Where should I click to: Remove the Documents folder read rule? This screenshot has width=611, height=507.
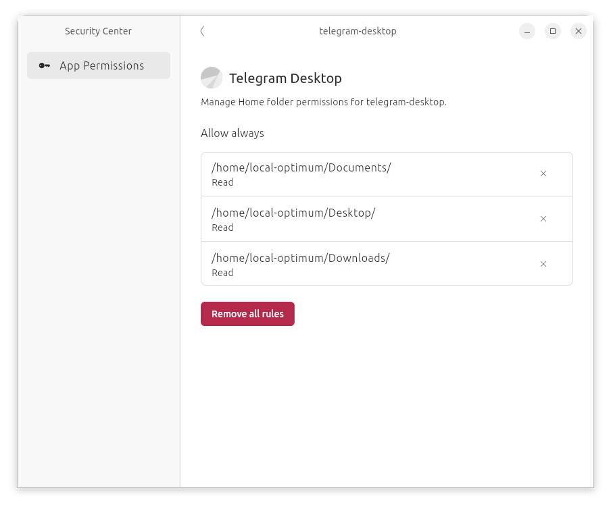click(x=543, y=174)
